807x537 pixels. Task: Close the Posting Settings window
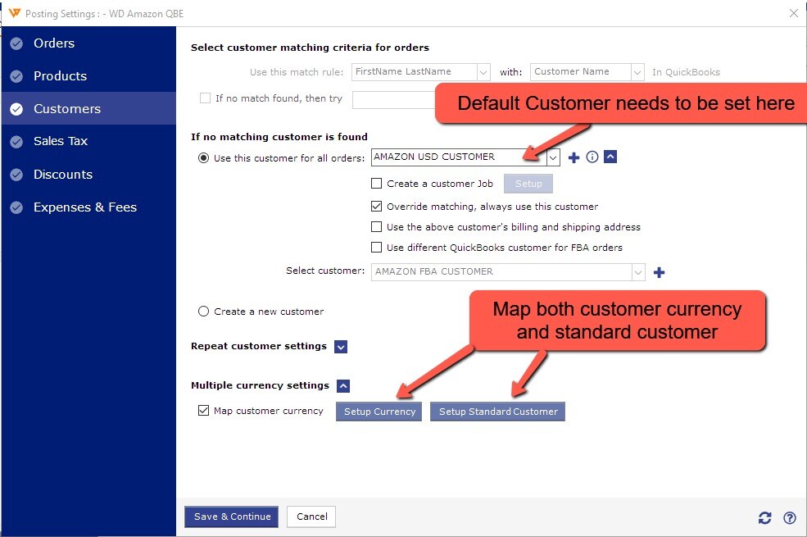794,13
